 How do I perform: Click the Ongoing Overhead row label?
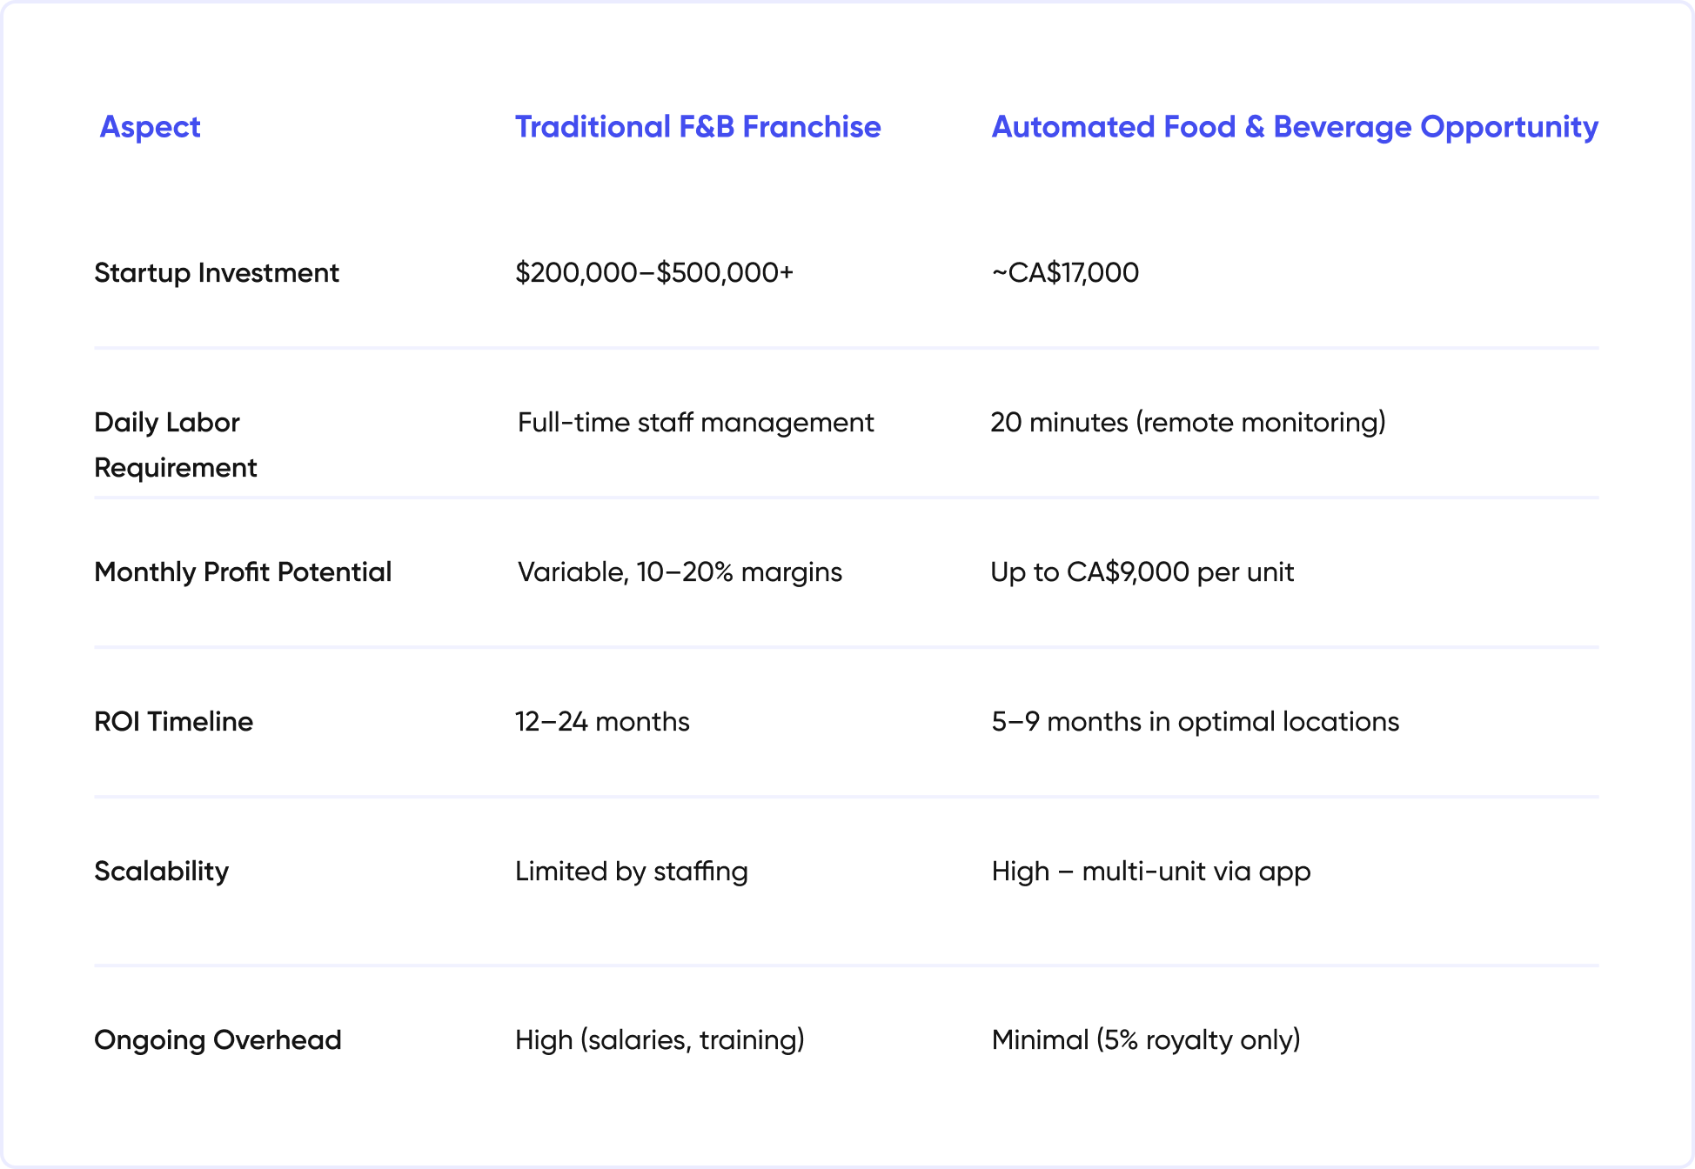pos(218,1040)
